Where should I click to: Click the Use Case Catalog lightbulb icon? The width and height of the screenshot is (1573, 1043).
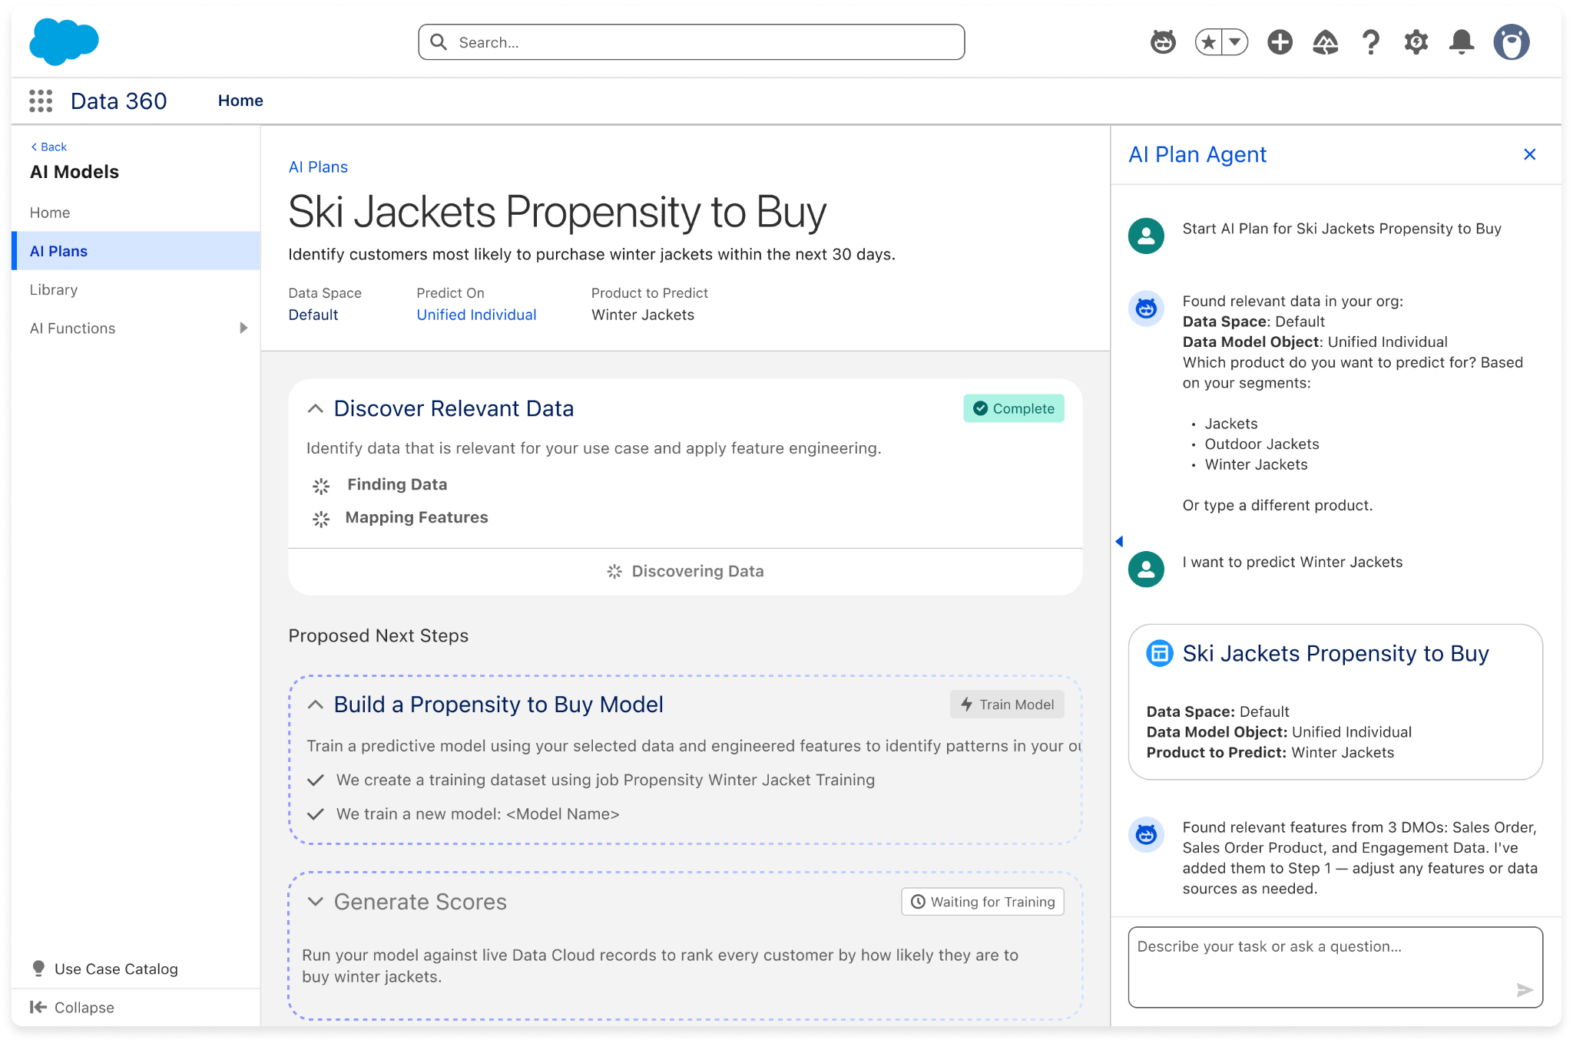pyautogui.click(x=38, y=969)
